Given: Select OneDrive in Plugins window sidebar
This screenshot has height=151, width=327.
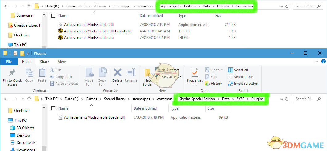Looking at the screenshot, I should tap(19, 111).
